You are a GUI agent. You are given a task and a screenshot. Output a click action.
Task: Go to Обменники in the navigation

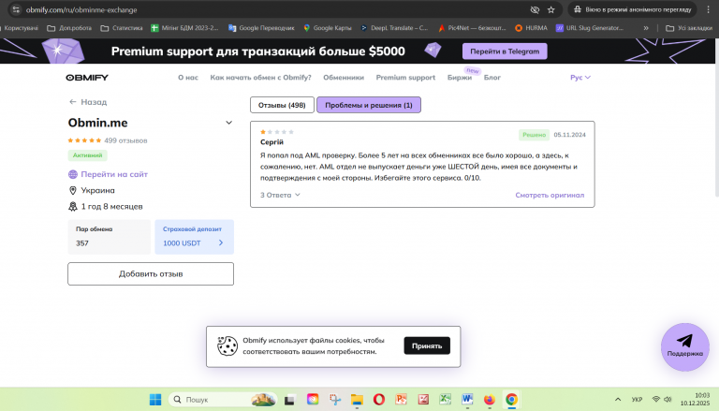tap(344, 78)
